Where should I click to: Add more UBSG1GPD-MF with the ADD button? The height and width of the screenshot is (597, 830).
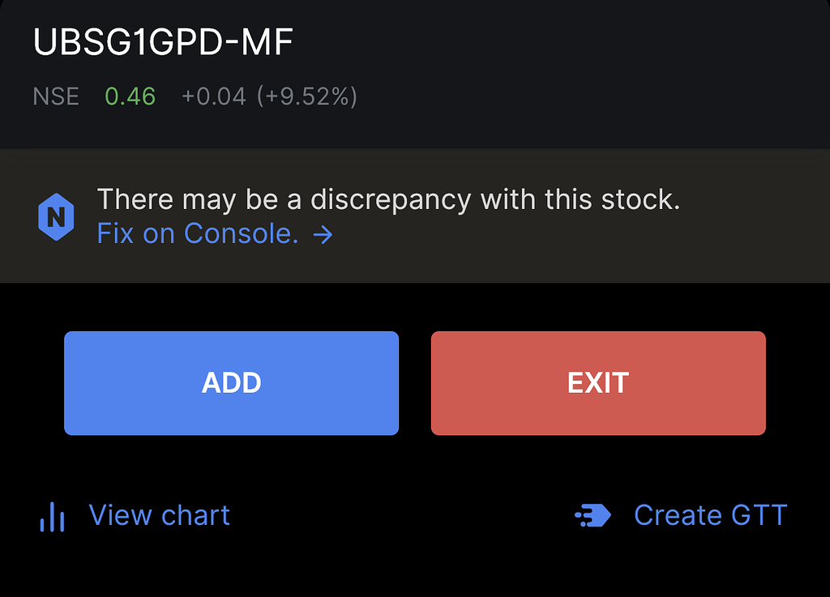pos(231,383)
